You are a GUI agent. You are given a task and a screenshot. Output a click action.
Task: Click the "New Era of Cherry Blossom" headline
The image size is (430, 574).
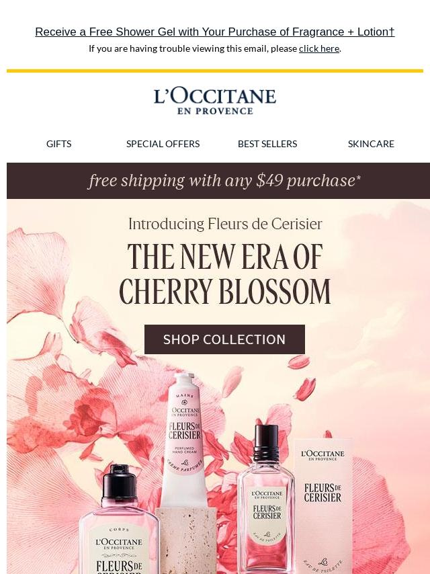[224, 274]
